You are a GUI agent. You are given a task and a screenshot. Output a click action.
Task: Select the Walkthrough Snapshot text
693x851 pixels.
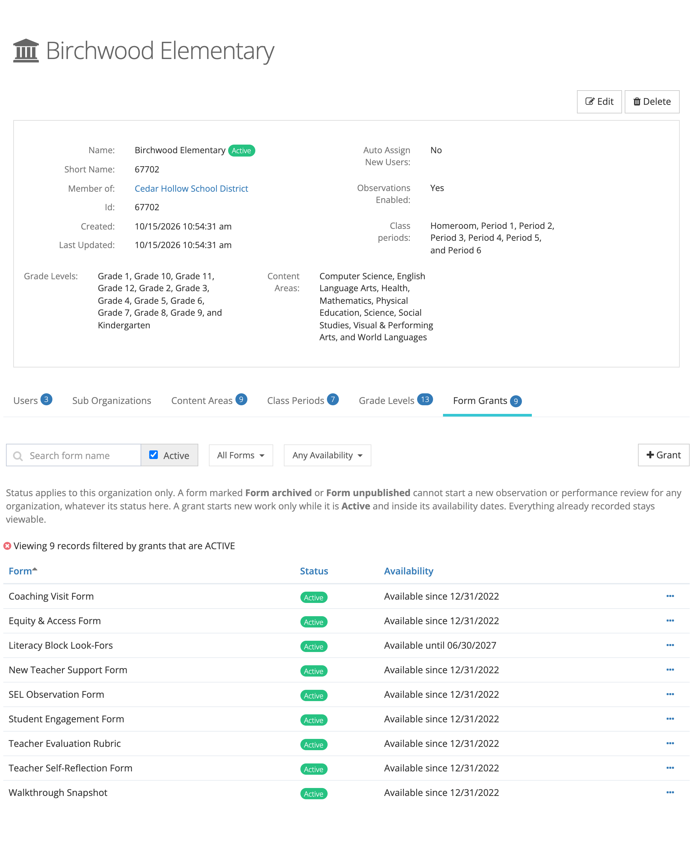58,792
